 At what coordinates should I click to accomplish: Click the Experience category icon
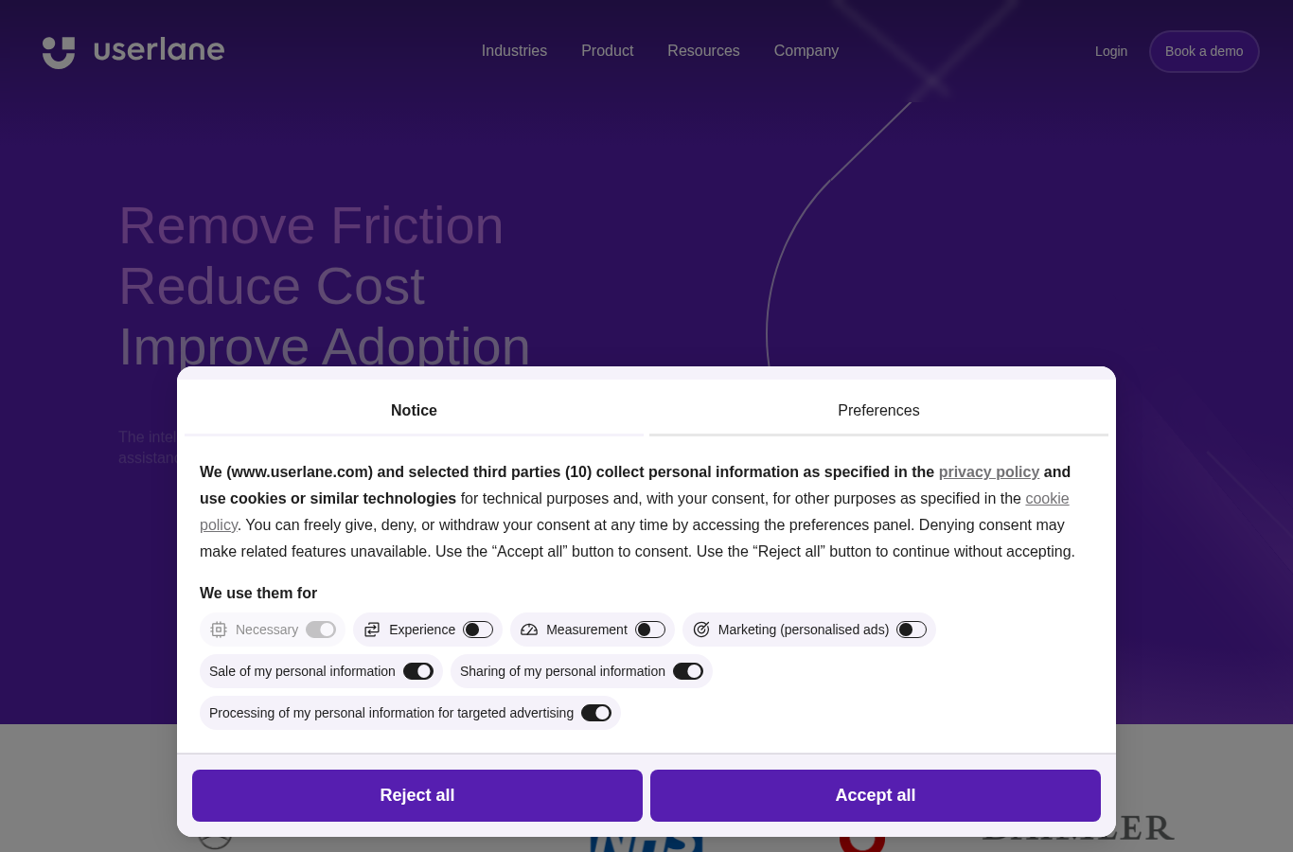point(372,630)
